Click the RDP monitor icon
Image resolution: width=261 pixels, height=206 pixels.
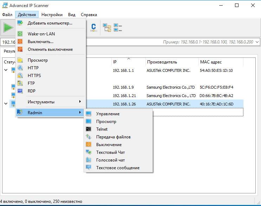[20, 91]
